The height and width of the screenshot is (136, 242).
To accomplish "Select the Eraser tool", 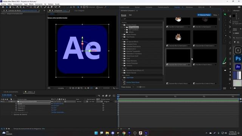I will click(52, 7).
